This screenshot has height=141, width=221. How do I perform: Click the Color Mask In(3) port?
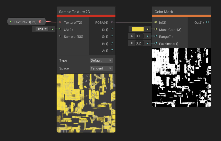point(156,22)
